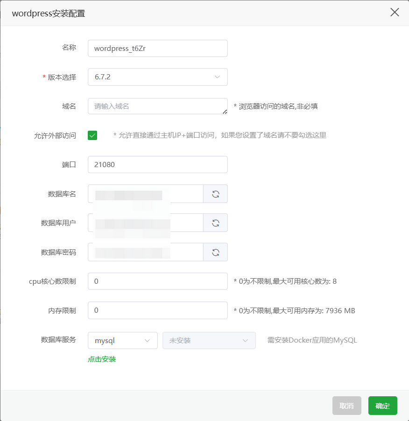
Task: Click the 取消 cancel button
Action: pyautogui.click(x=346, y=405)
